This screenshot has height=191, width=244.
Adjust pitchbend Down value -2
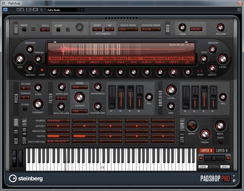[97, 29]
